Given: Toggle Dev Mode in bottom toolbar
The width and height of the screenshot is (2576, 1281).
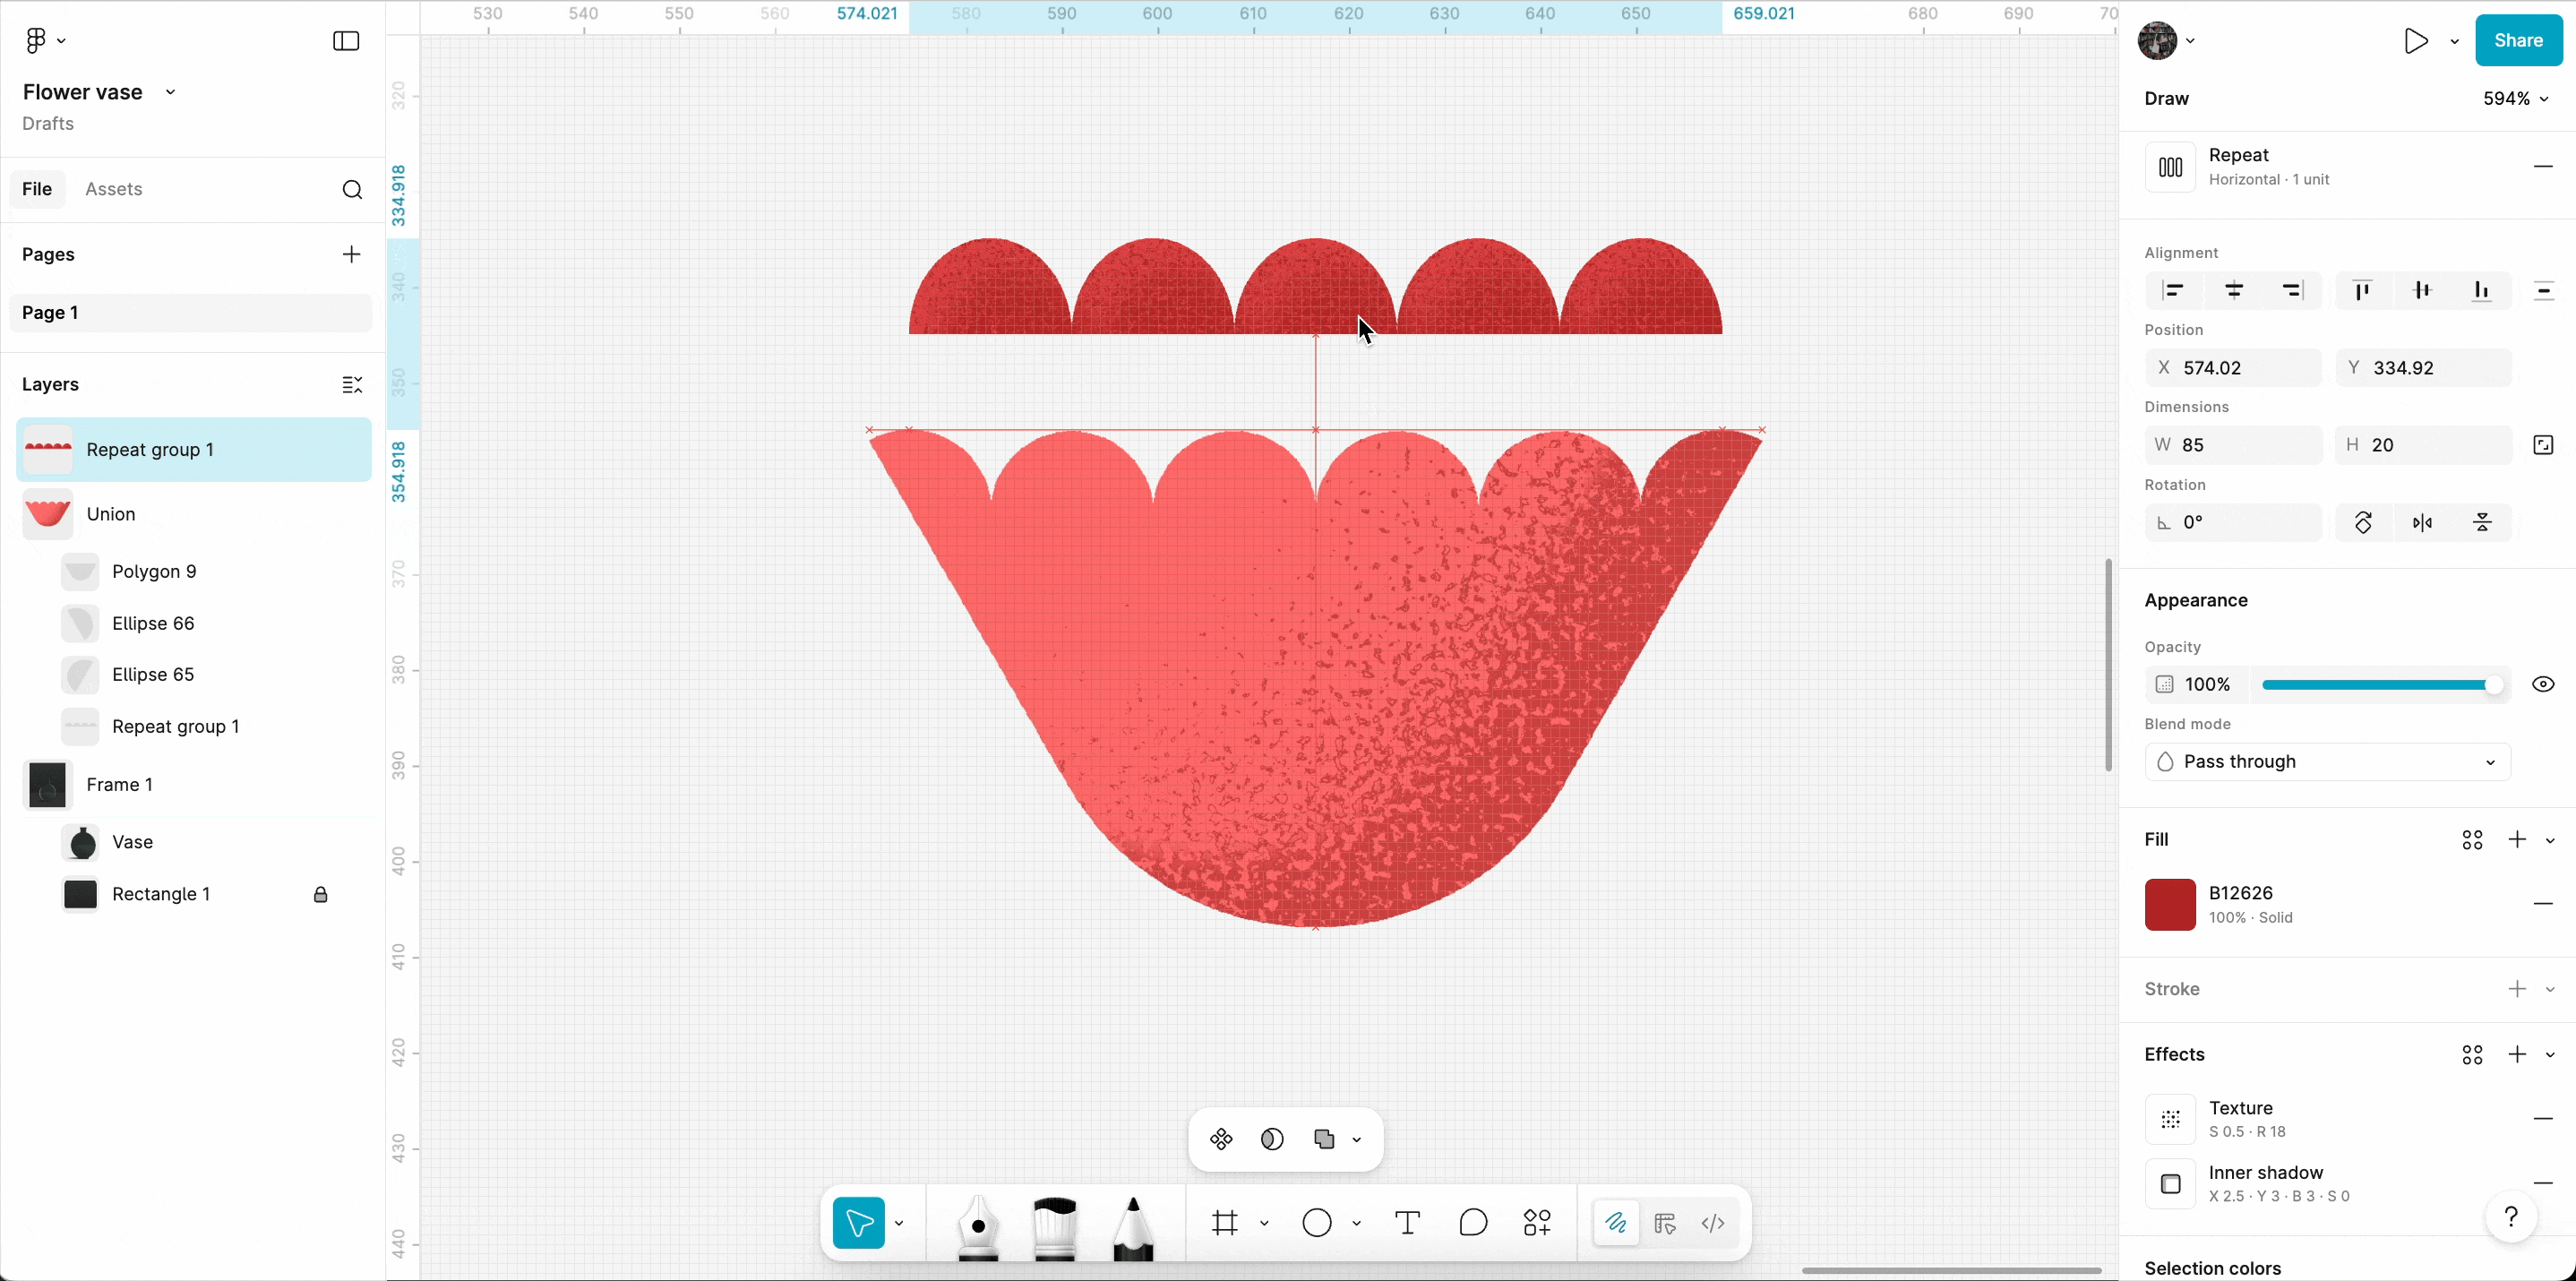Looking at the screenshot, I should pos(1713,1223).
